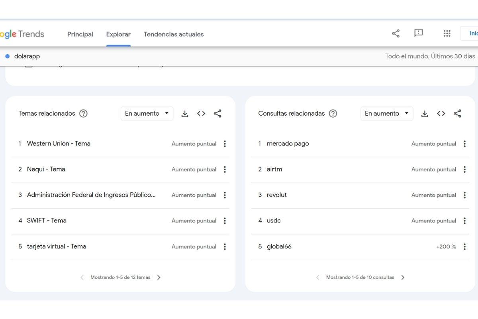The height and width of the screenshot is (319, 478).
Task: Open the airtm query
Action: [274, 169]
